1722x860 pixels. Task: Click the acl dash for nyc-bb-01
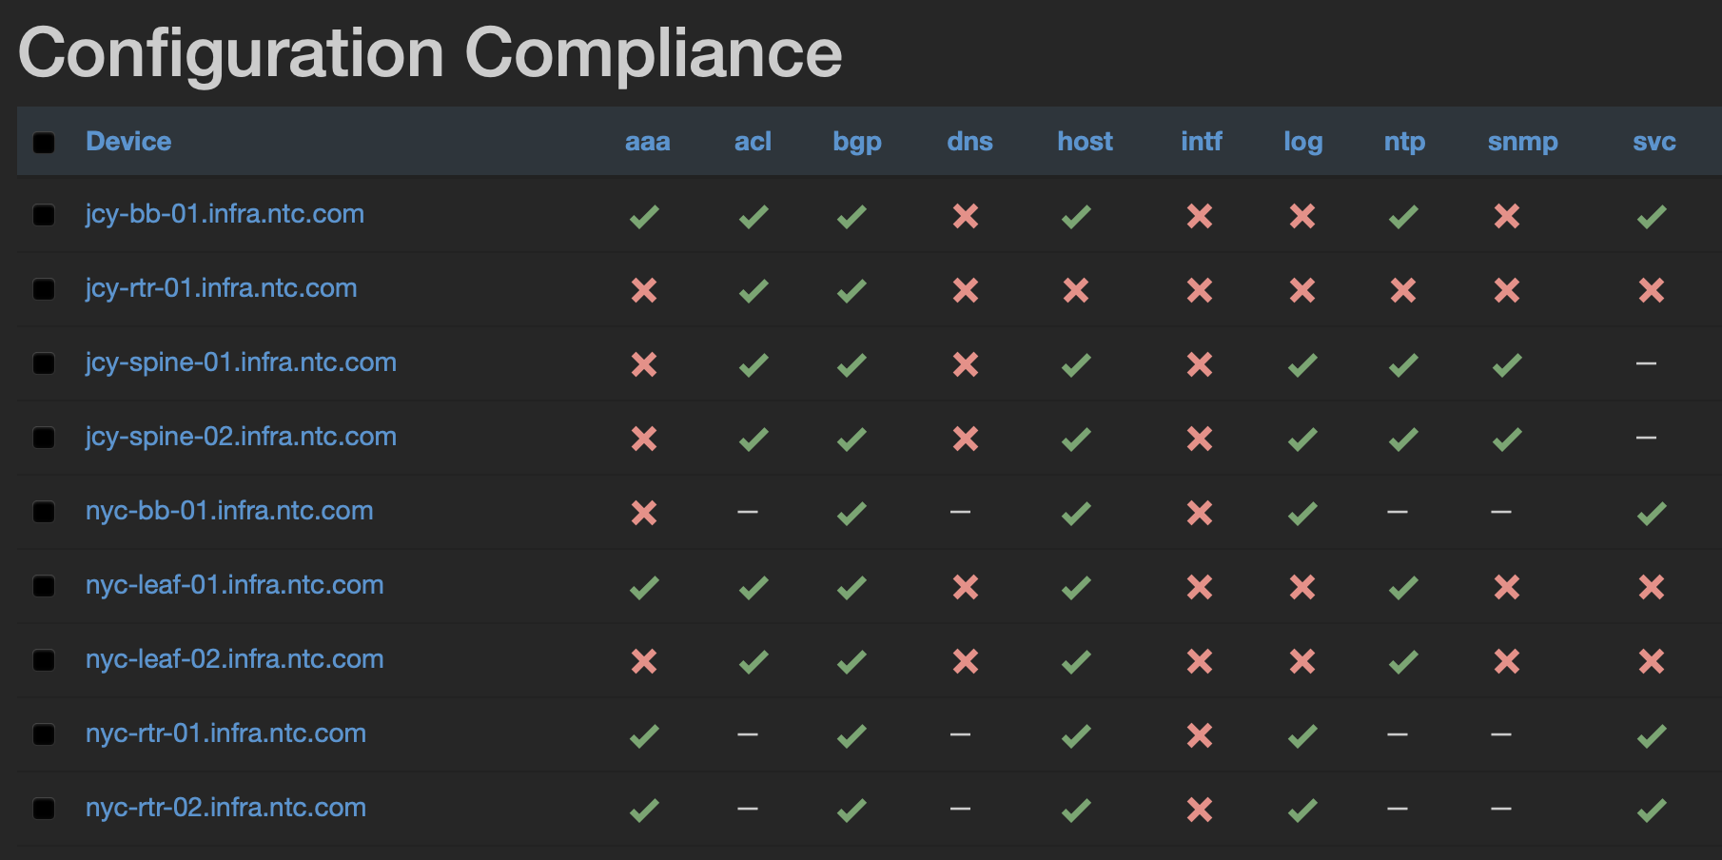748,512
